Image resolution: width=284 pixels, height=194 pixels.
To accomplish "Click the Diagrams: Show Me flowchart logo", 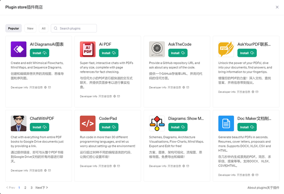I will (x=157, y=123).
